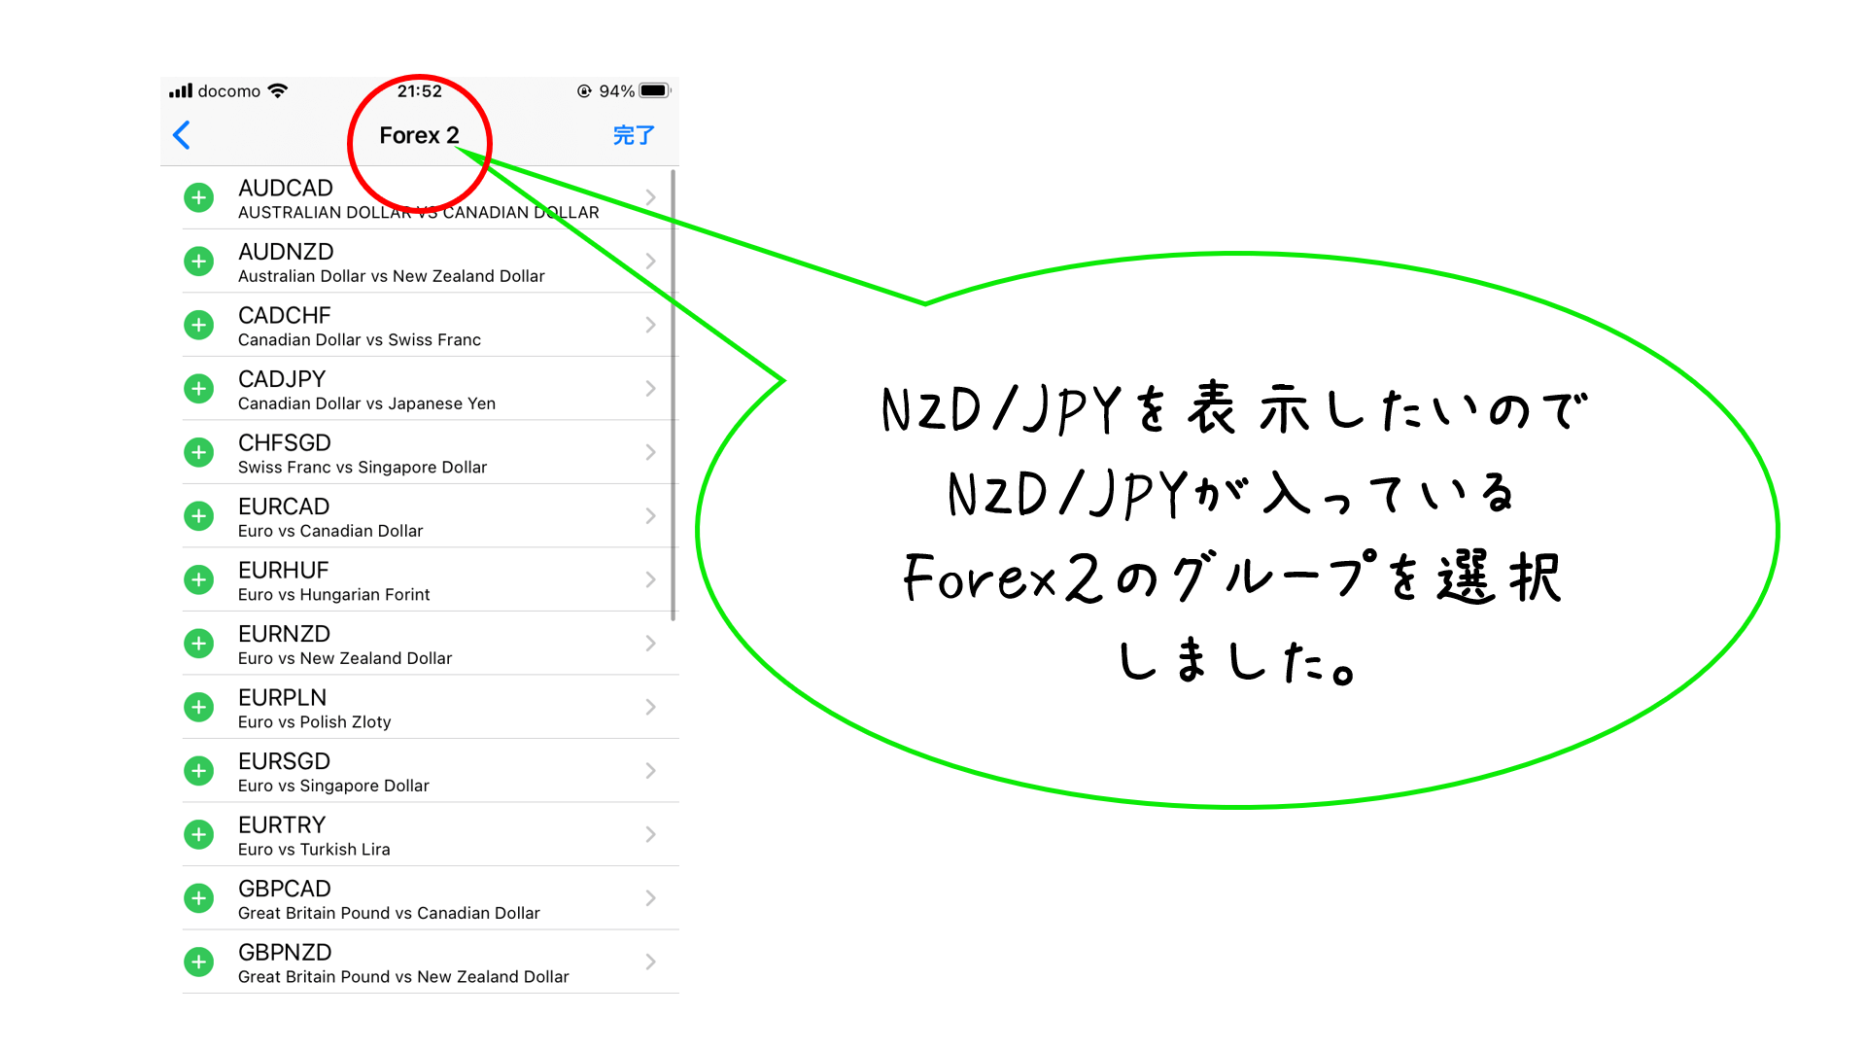Viewport: 1866px width, 1050px height.
Task: Tap the plus icon next to GBPNZD
Action: (x=198, y=962)
